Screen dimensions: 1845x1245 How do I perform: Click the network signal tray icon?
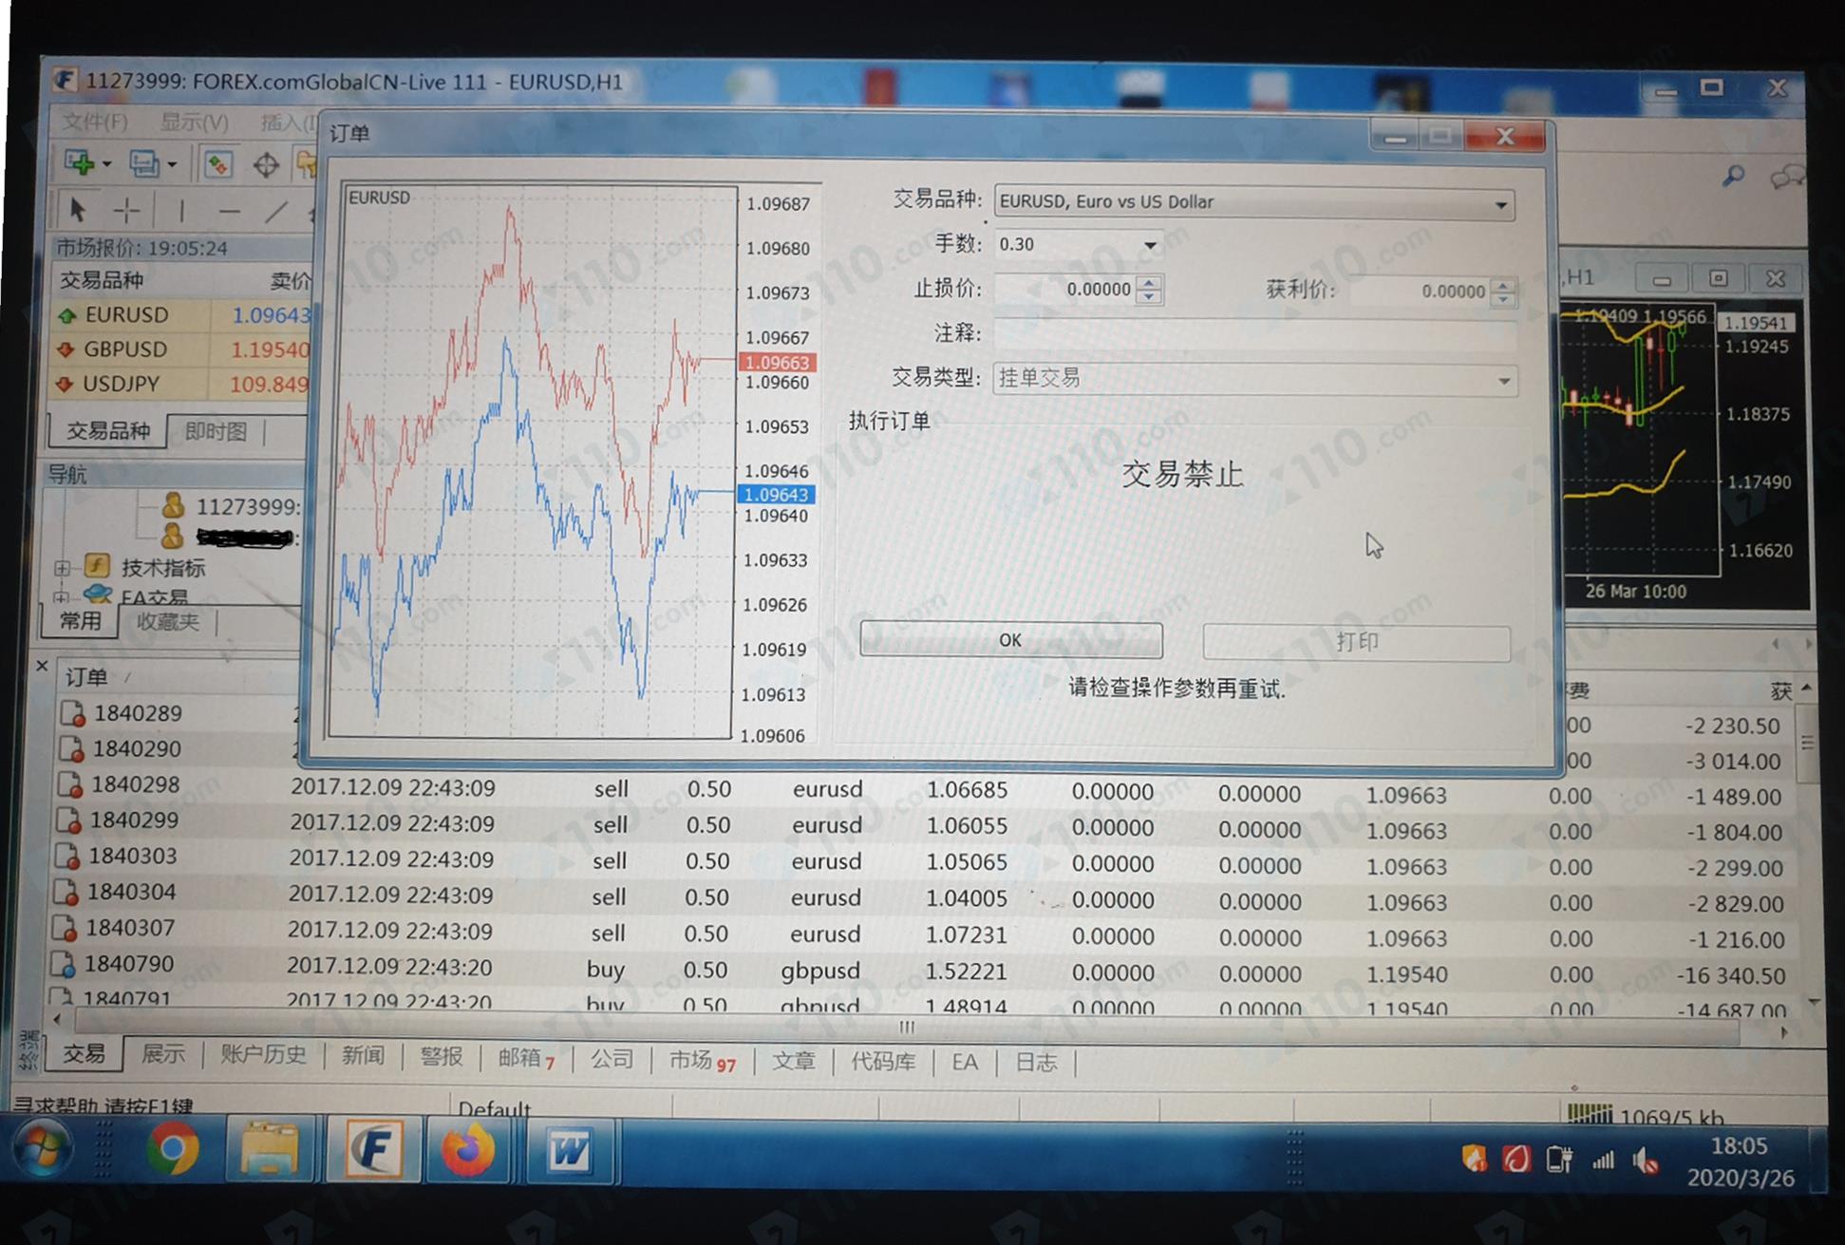[1603, 1160]
